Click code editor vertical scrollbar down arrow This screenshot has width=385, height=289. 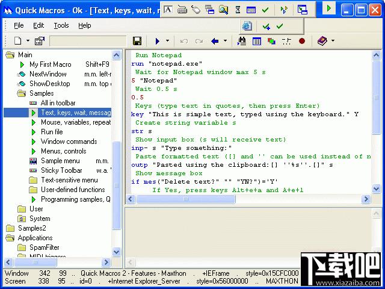point(376,188)
